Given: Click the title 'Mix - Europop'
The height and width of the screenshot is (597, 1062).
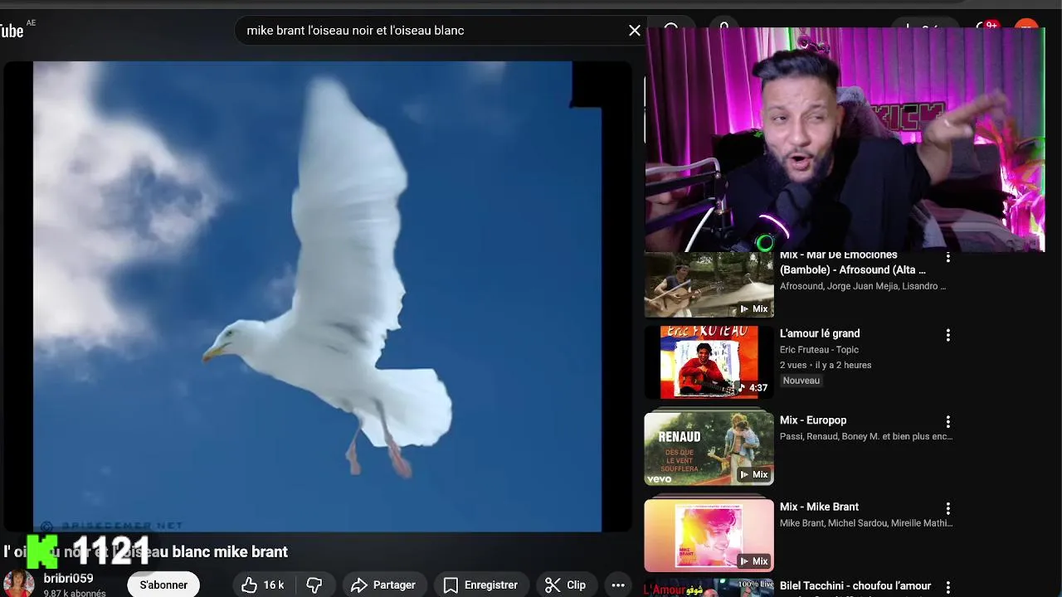Looking at the screenshot, I should tap(813, 420).
